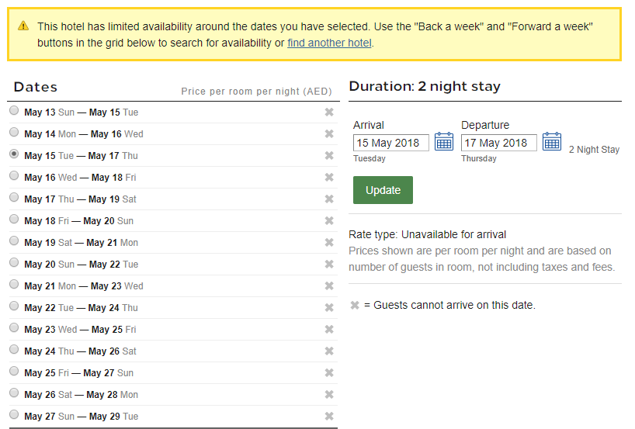Select the May 25 Fri – May 27 Sun radio button

click(x=15, y=372)
